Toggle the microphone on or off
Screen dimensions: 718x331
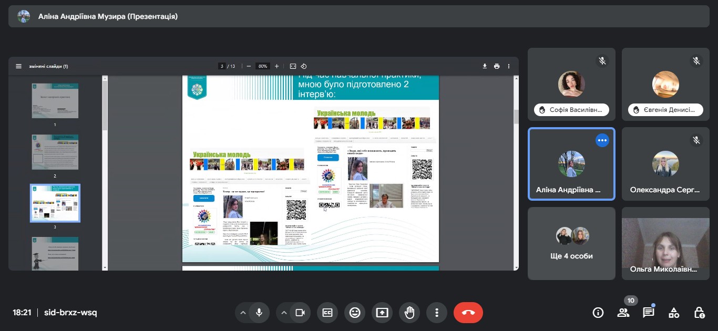coord(259,313)
